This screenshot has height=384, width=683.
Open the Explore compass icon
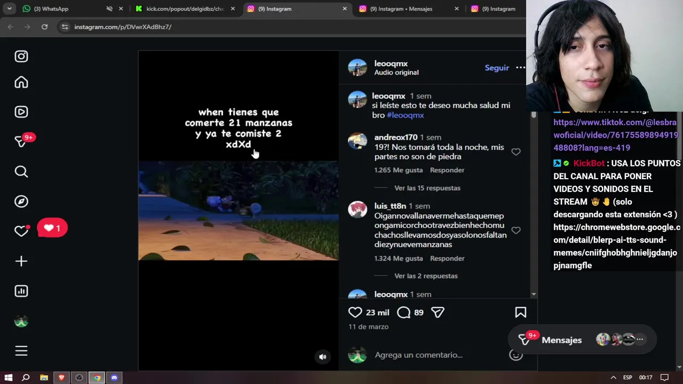coord(21,201)
